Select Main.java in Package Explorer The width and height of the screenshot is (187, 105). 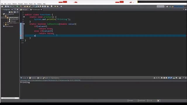click(x=13, y=21)
